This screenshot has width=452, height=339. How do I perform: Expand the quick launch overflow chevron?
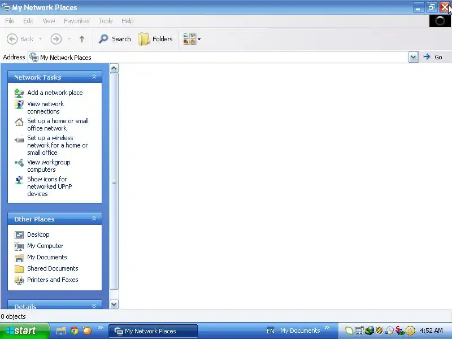tap(101, 327)
